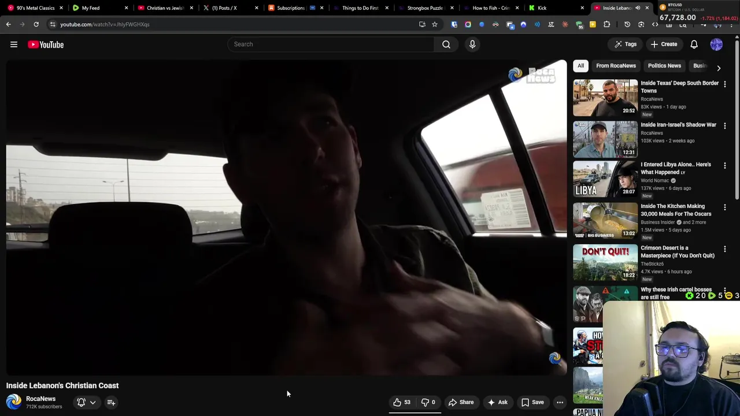Open the RocaNews channel name link
Screen dimensions: 740x416
coord(40,399)
